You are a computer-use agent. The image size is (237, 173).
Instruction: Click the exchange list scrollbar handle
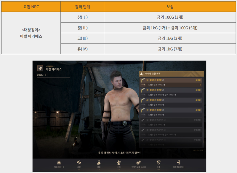pyautogui.click(x=203, y=142)
